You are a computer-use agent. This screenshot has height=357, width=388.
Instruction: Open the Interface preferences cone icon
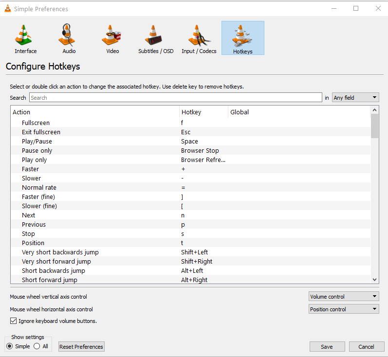(25, 38)
